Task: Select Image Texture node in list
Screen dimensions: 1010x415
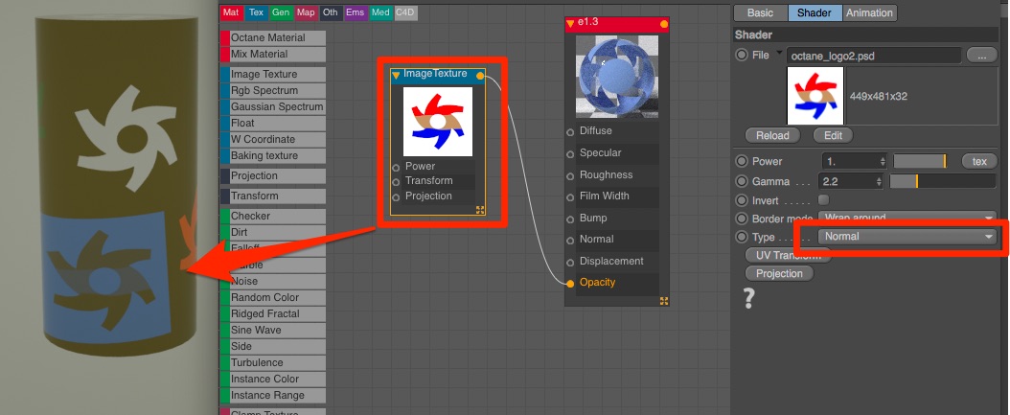Action: point(273,74)
